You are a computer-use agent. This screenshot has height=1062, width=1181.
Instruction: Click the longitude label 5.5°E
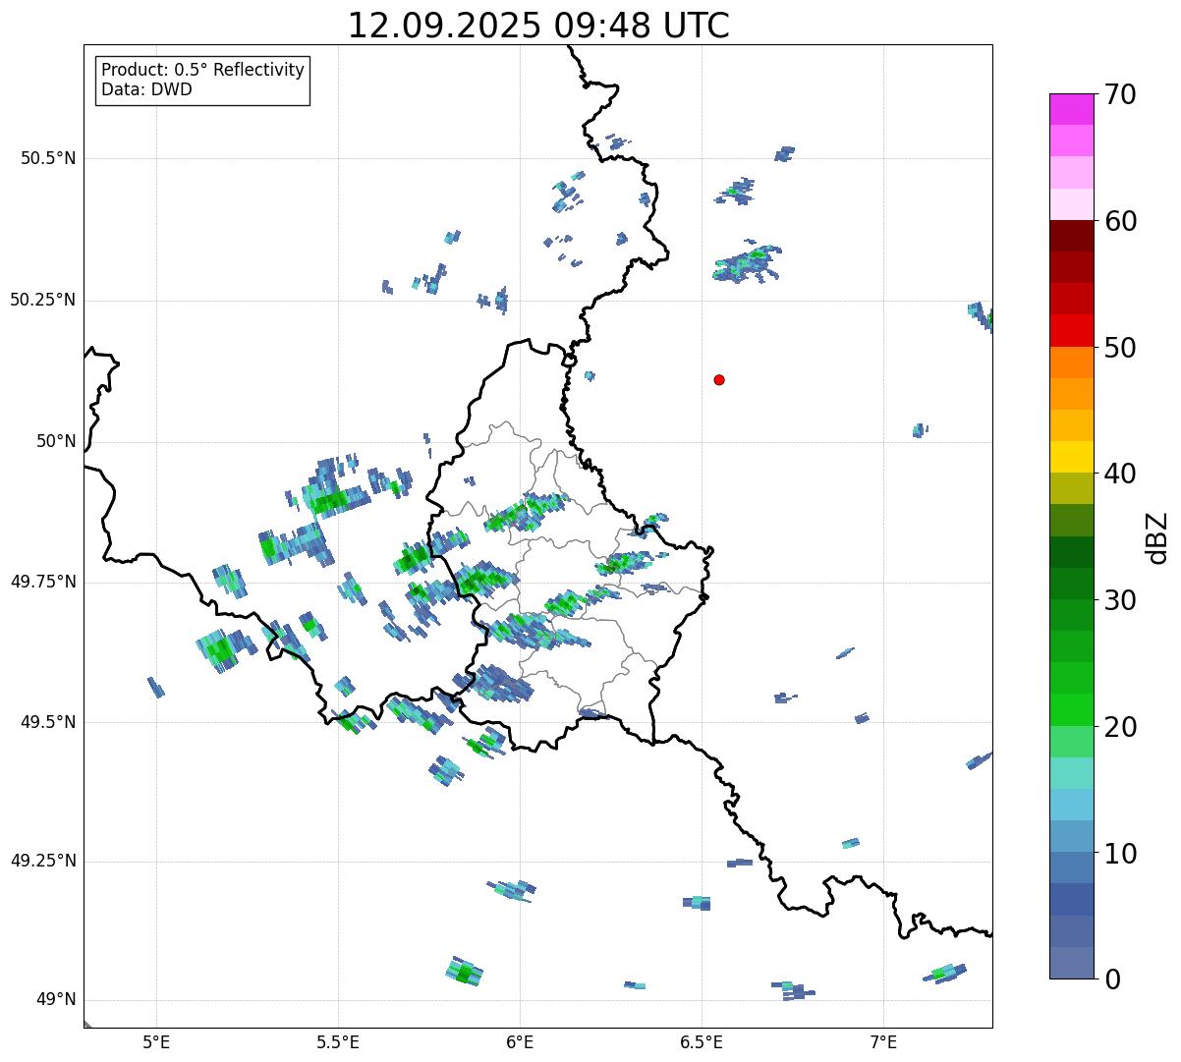click(x=338, y=1042)
